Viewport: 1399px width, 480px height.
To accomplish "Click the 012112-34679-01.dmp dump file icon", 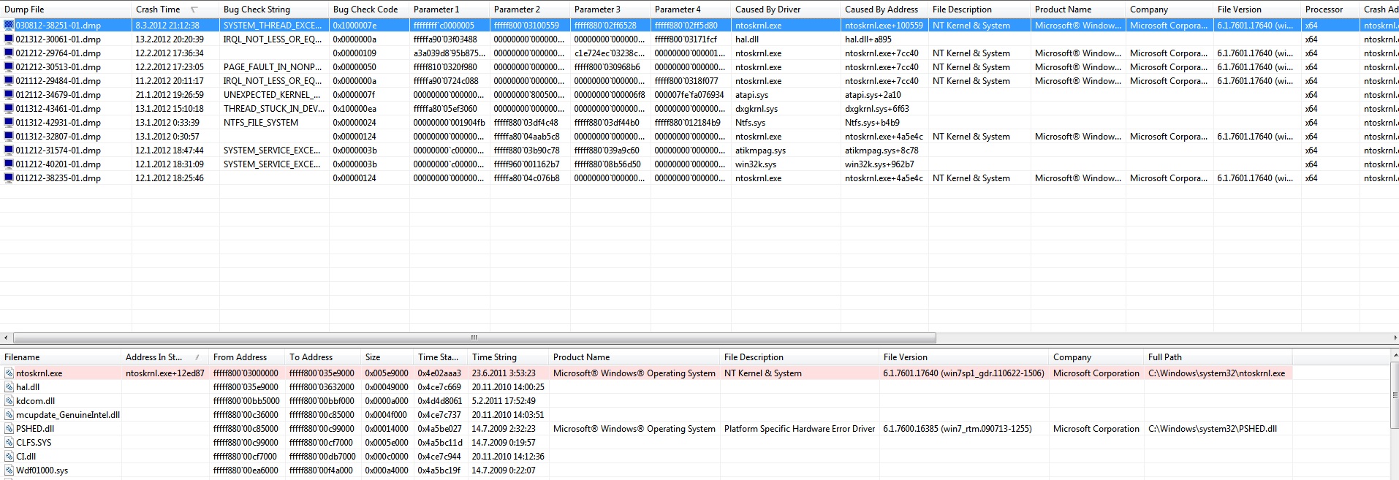I will [x=9, y=95].
